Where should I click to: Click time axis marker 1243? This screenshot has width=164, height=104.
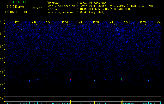pos(49,22)
